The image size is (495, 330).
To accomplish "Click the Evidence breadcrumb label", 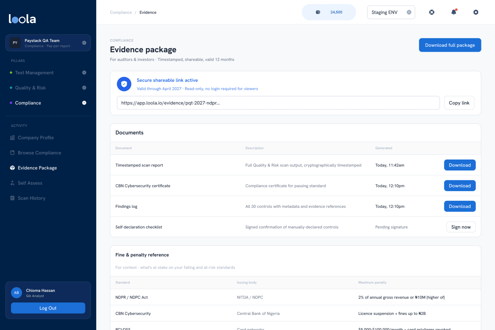I will [148, 12].
